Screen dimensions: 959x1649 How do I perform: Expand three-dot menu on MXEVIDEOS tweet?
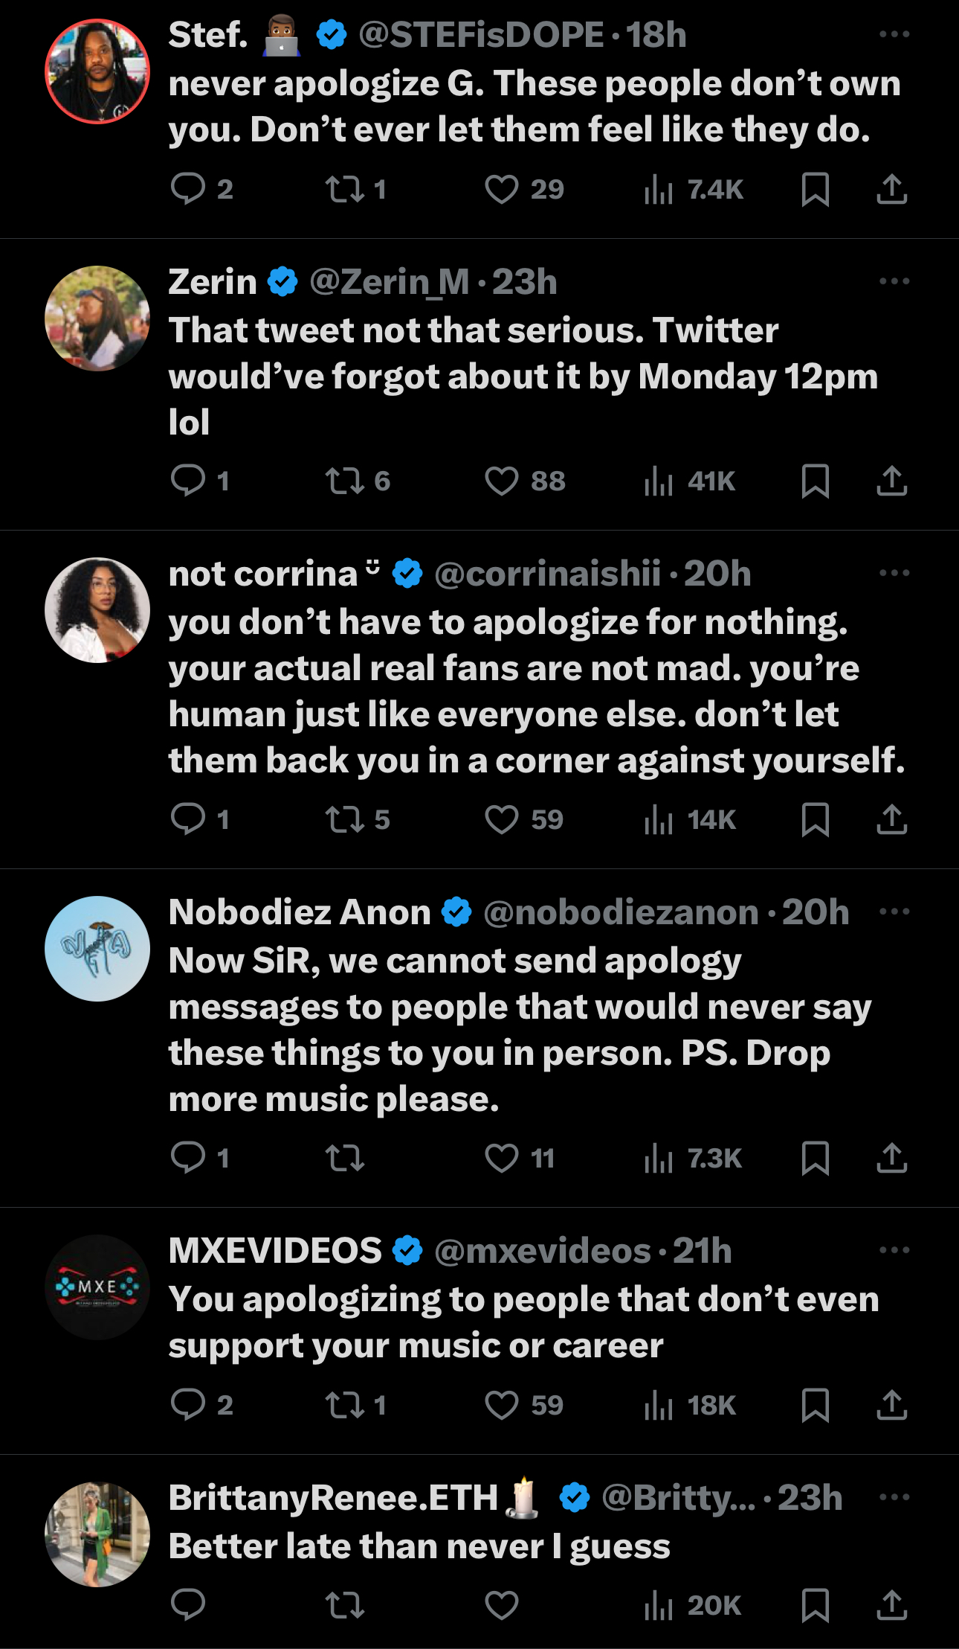tap(894, 1251)
